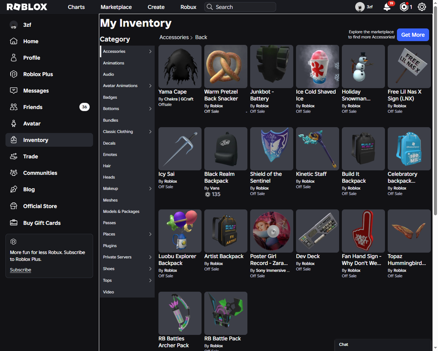Select the Audio category
This screenshot has height=351, width=438.
[x=127, y=74]
